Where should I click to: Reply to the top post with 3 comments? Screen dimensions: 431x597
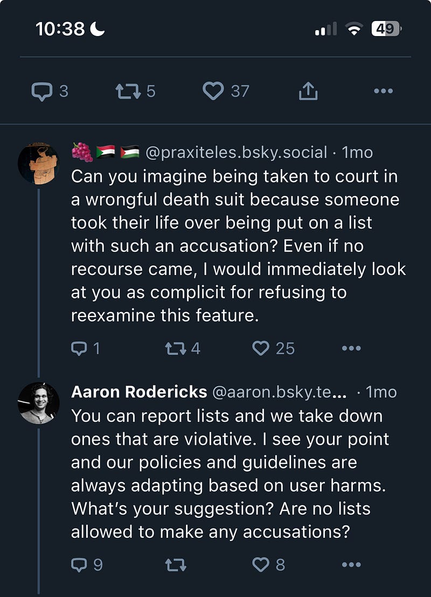click(x=41, y=92)
